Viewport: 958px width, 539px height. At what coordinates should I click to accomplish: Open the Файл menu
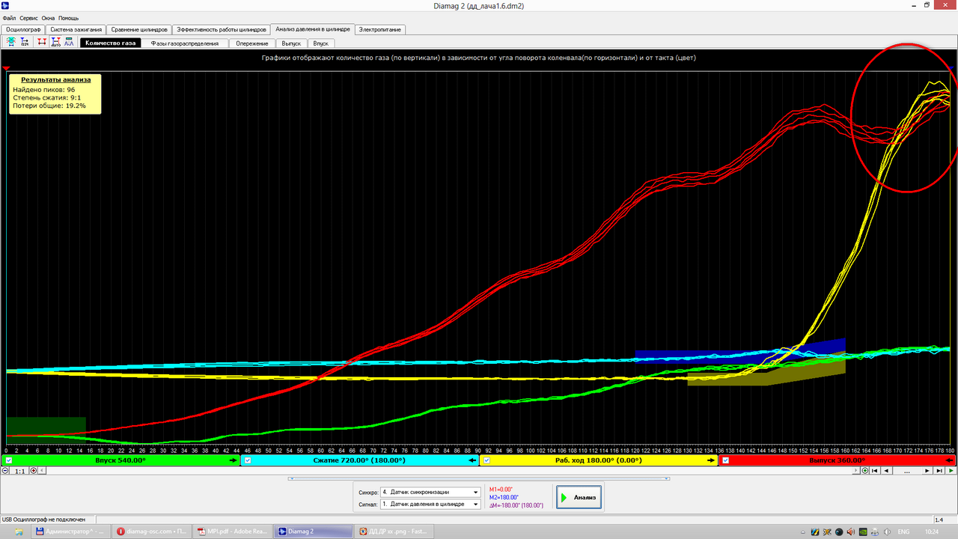click(x=9, y=17)
